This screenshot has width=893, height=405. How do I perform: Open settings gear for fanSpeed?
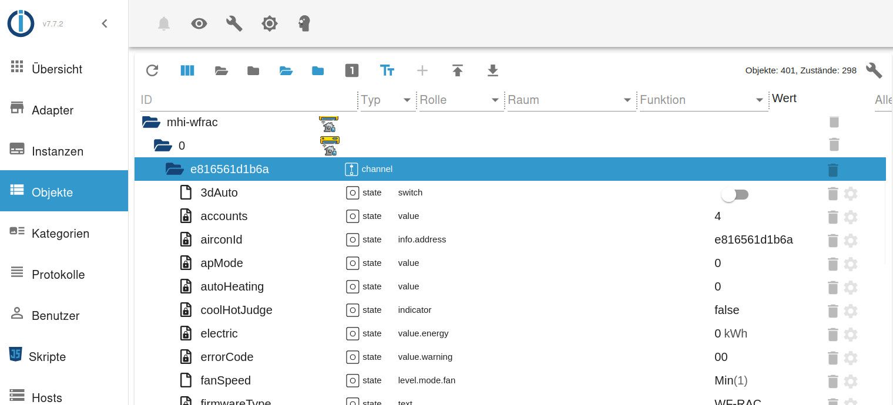[851, 382]
